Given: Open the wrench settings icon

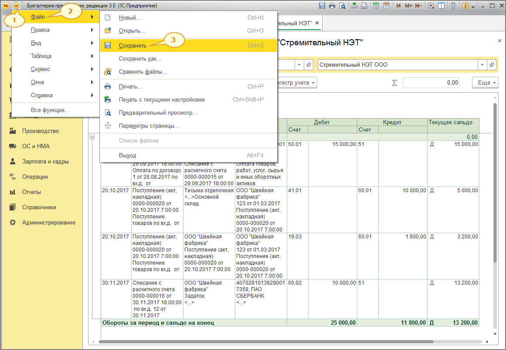Looking at the screenshot, I should (x=452, y=6).
